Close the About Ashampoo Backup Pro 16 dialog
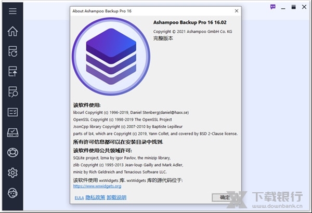This screenshot has width=312, height=213. click(x=235, y=10)
